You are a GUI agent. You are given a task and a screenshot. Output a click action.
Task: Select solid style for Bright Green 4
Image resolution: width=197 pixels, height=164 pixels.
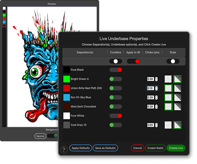(x=168, y=79)
